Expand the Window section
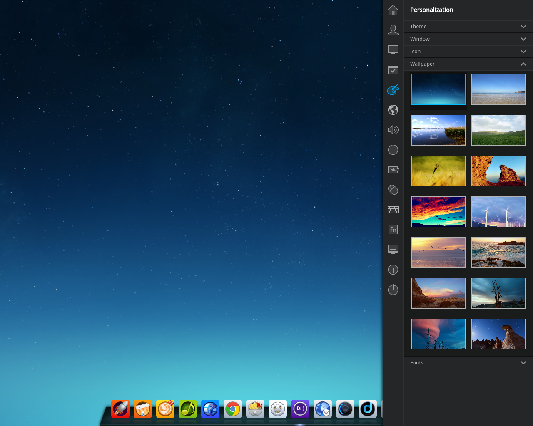 pyautogui.click(x=468, y=39)
